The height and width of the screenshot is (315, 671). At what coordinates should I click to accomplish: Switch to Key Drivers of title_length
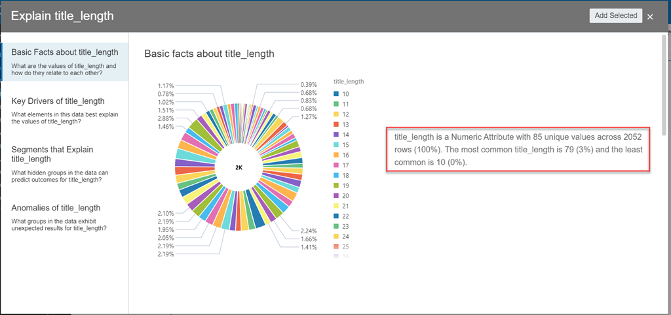click(58, 101)
